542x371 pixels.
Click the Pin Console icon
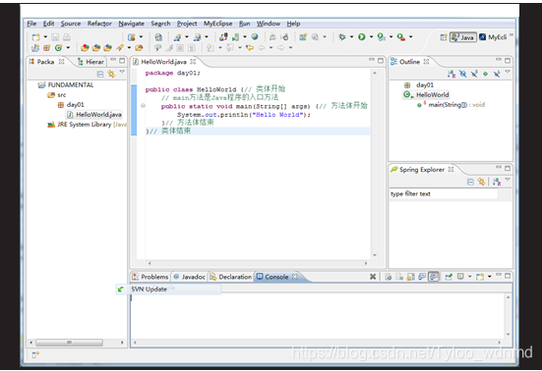[449, 277]
